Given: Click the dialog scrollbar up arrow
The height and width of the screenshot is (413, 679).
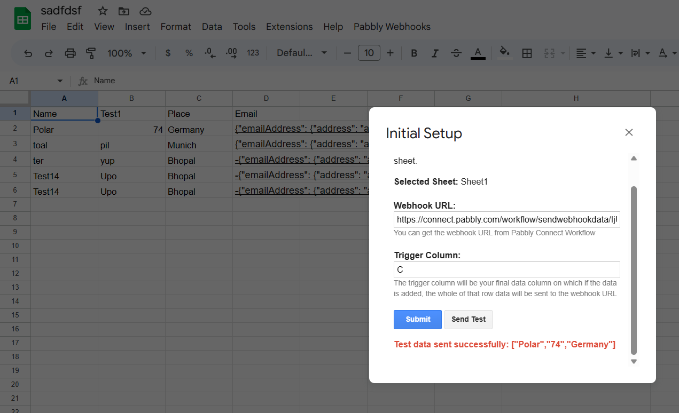Looking at the screenshot, I should (634, 158).
